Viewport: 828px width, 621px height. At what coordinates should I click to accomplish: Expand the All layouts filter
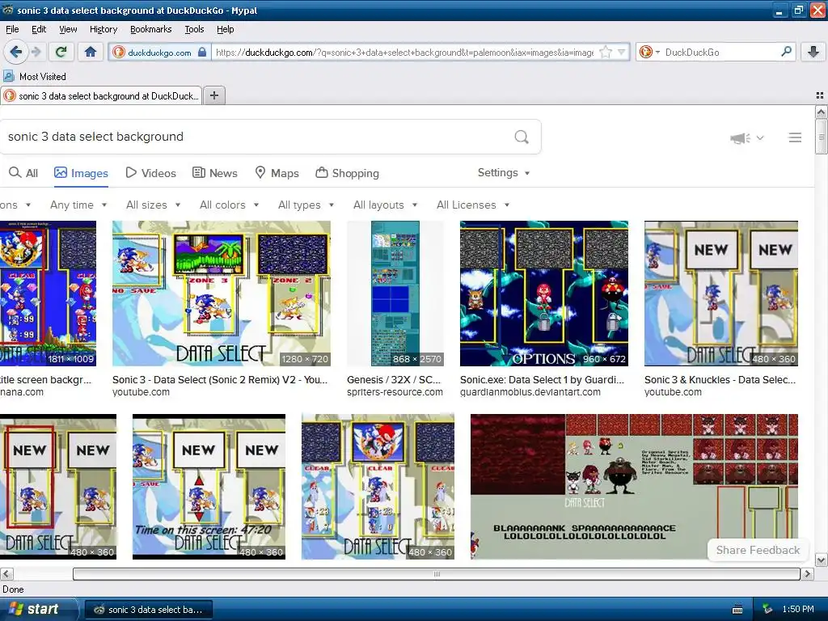(385, 205)
